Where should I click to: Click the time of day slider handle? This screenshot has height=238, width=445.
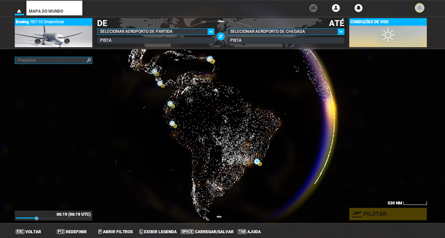[x=36, y=218]
